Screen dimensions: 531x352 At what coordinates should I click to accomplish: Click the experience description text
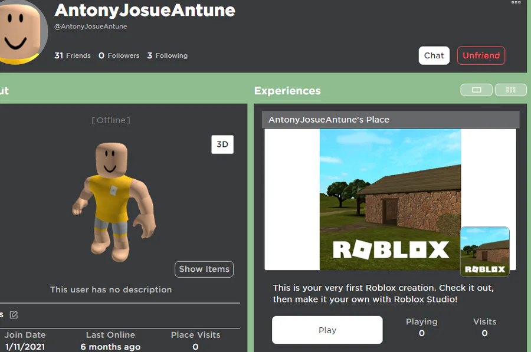point(383,294)
